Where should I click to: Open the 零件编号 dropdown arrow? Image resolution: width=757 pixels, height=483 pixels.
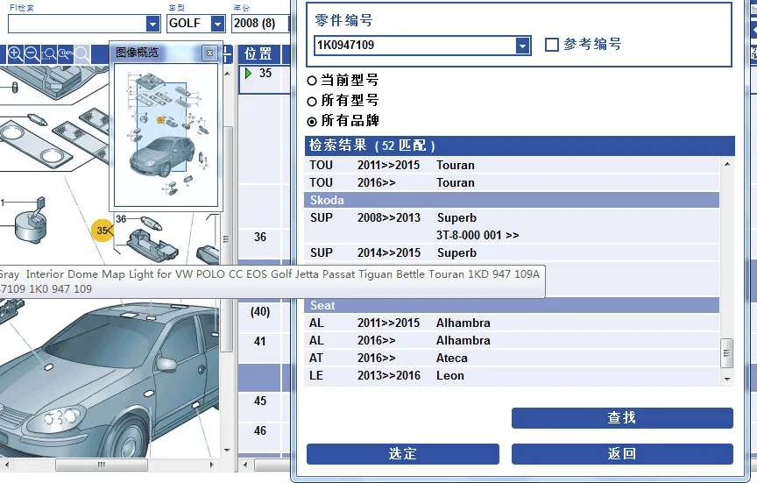pyautogui.click(x=522, y=46)
